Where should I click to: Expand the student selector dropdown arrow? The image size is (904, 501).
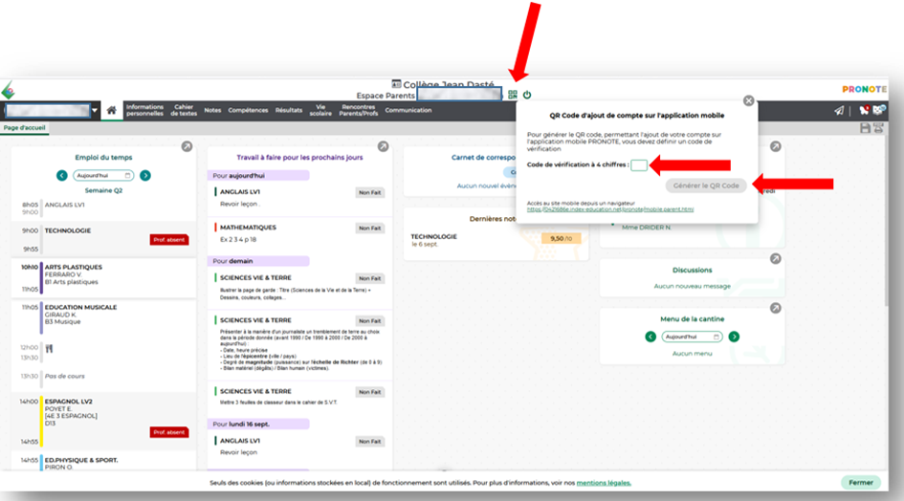[95, 110]
